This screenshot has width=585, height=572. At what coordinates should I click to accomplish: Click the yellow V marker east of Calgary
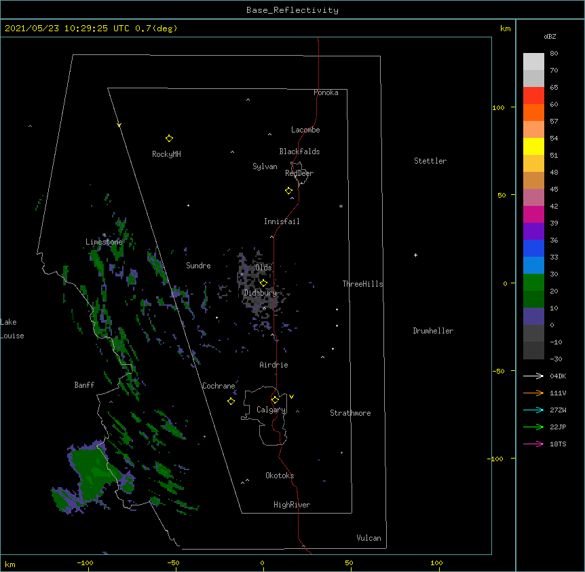coord(291,397)
